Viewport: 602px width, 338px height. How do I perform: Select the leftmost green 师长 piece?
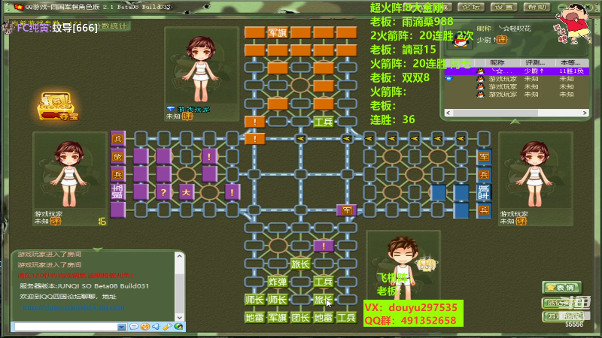pos(254,300)
